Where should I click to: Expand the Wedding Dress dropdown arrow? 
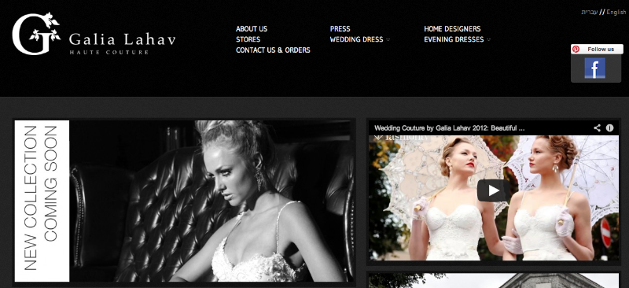(x=388, y=40)
